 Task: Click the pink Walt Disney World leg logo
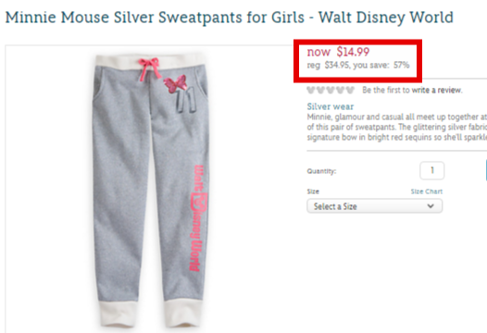coord(197,218)
